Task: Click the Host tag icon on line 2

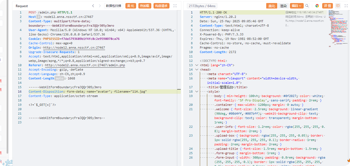Action: 38,17
